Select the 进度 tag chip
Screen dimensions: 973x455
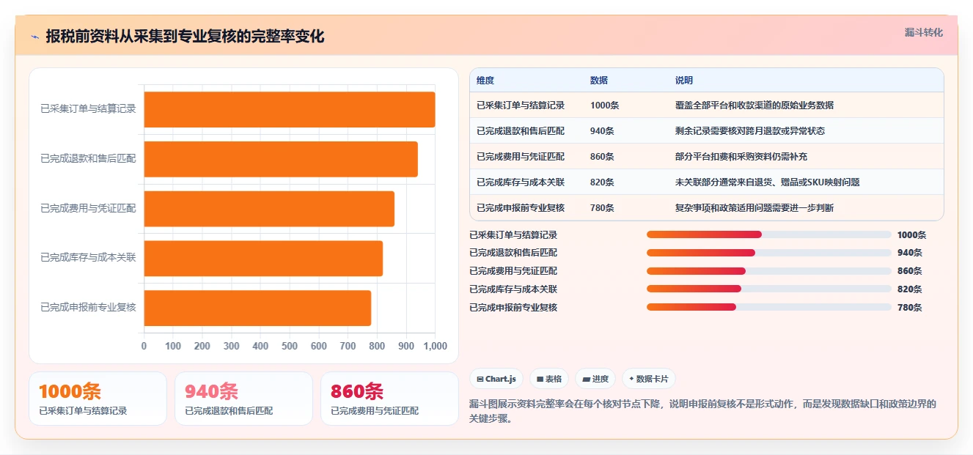595,379
